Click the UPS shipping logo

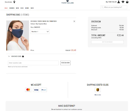click(x=98, y=90)
